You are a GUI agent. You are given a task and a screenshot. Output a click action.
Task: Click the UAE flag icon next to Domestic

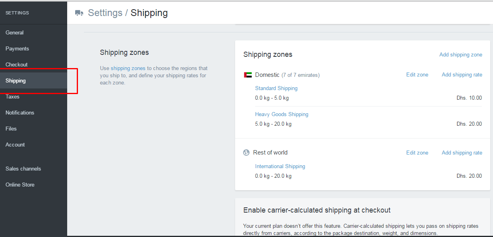(x=247, y=75)
